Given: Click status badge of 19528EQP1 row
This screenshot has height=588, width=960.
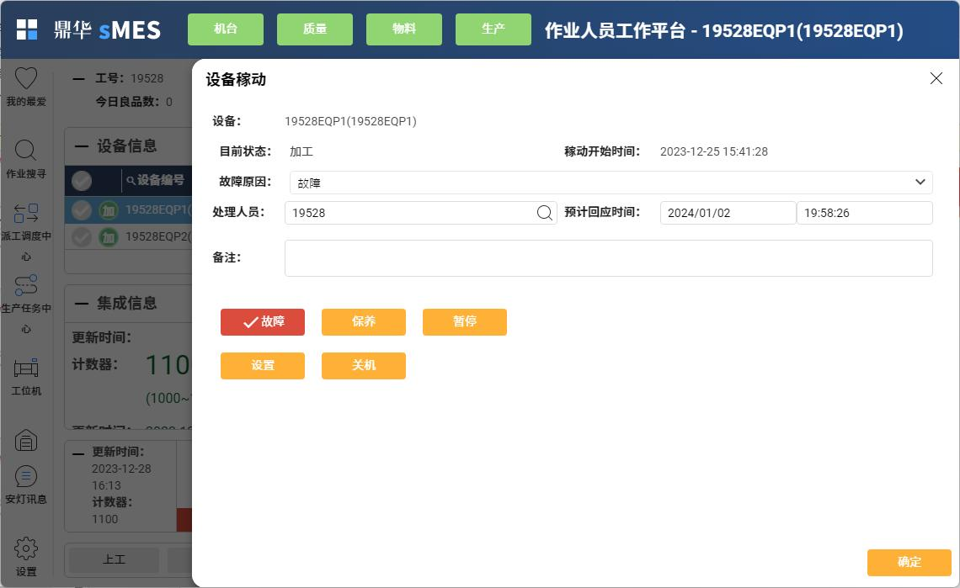Looking at the screenshot, I should pos(109,210).
